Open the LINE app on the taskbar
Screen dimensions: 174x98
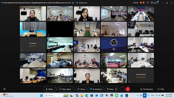pos(117,95)
